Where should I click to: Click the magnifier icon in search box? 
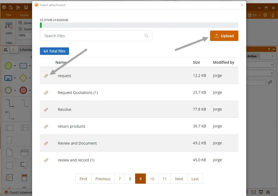146,36
